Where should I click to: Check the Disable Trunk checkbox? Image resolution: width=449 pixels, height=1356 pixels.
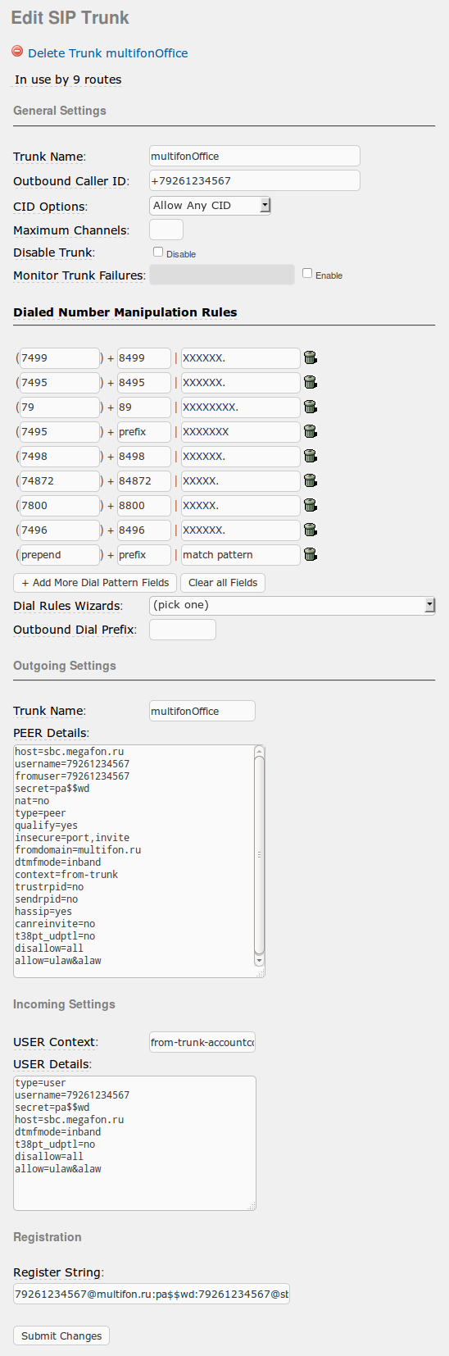(x=158, y=253)
